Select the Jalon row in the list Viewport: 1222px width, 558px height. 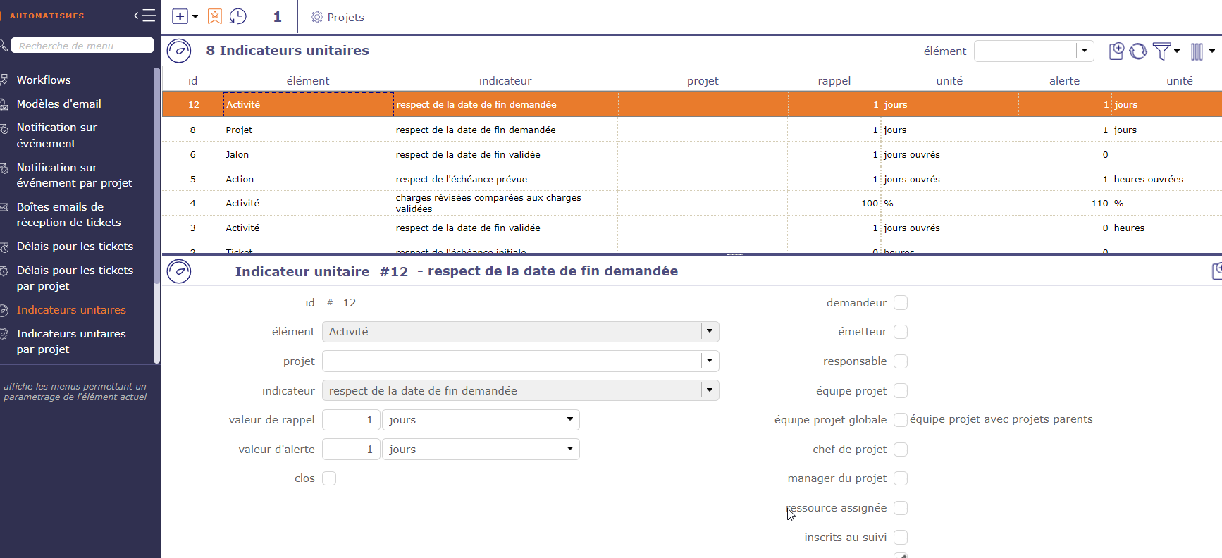point(237,155)
